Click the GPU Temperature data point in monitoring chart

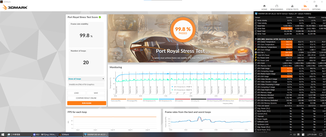tap(168, 74)
